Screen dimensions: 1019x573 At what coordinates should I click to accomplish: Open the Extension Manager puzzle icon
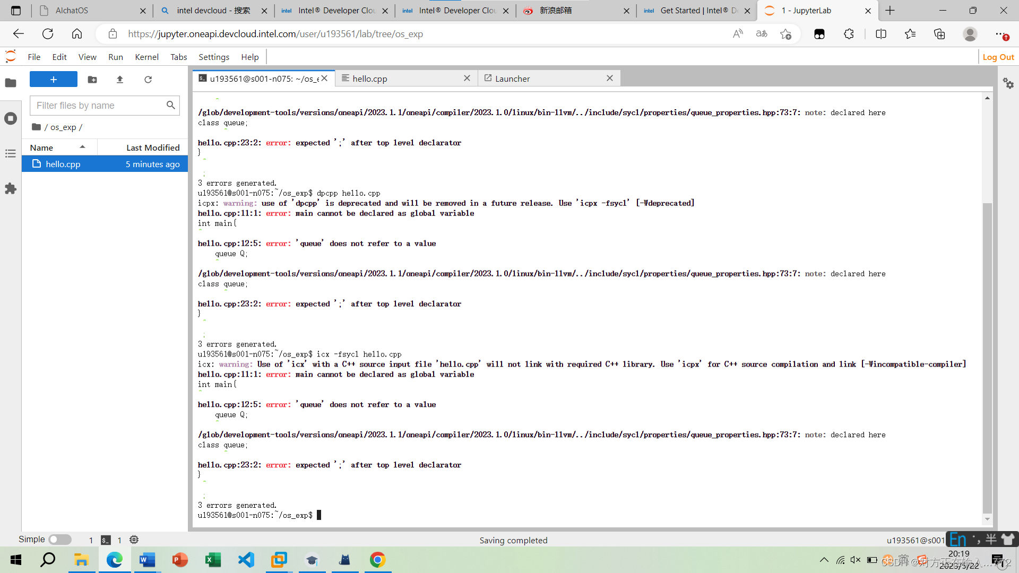tap(11, 189)
